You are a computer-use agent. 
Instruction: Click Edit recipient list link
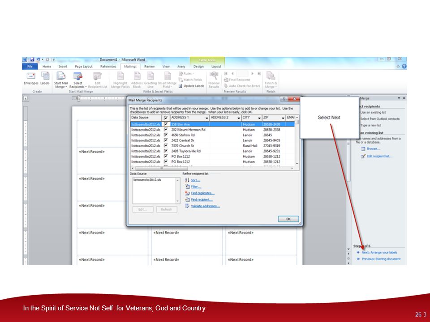(x=379, y=157)
